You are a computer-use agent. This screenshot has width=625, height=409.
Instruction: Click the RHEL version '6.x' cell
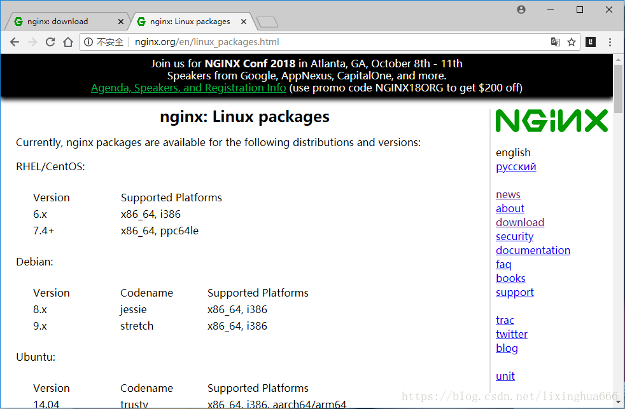point(40,214)
